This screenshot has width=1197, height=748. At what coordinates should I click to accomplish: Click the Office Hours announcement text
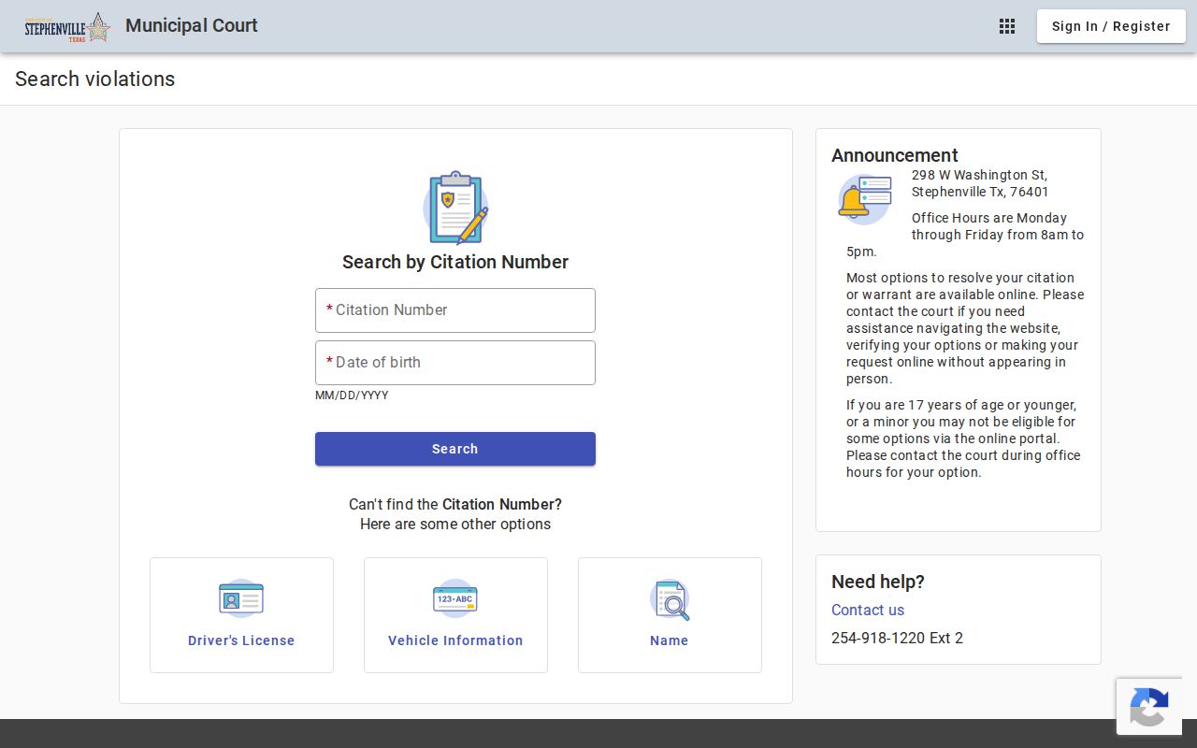[965, 235]
